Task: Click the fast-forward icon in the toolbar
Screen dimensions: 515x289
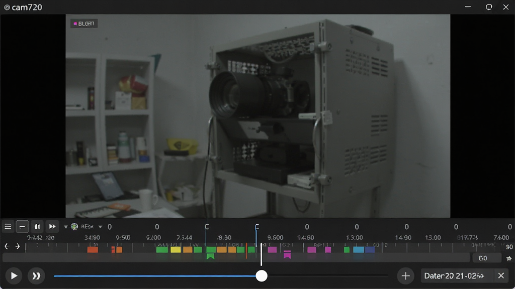Action: [52, 226]
